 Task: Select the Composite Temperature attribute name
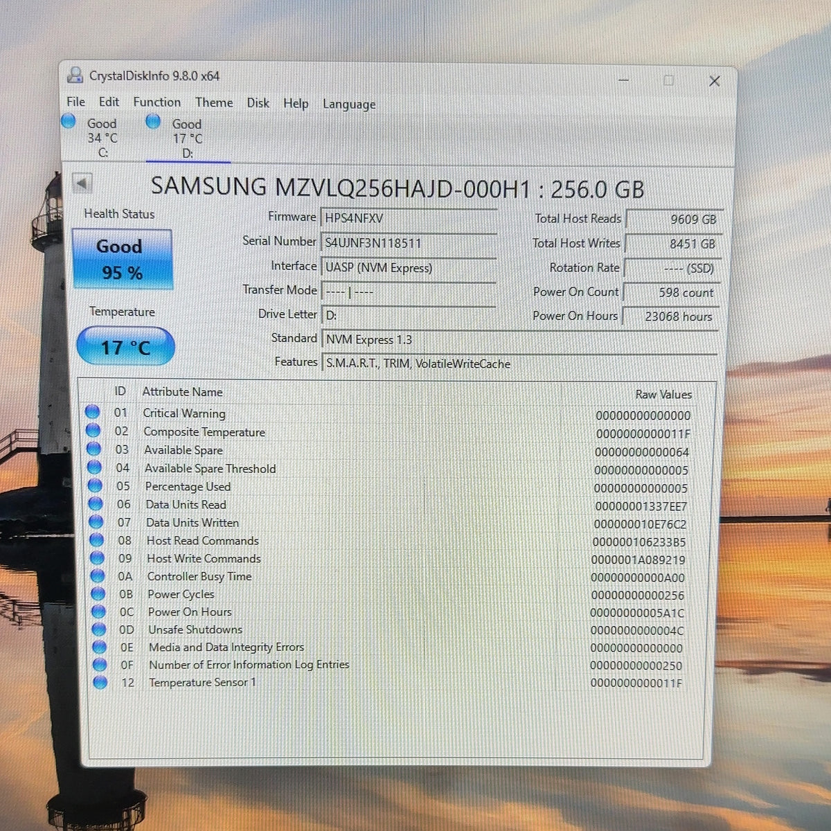[x=204, y=432]
